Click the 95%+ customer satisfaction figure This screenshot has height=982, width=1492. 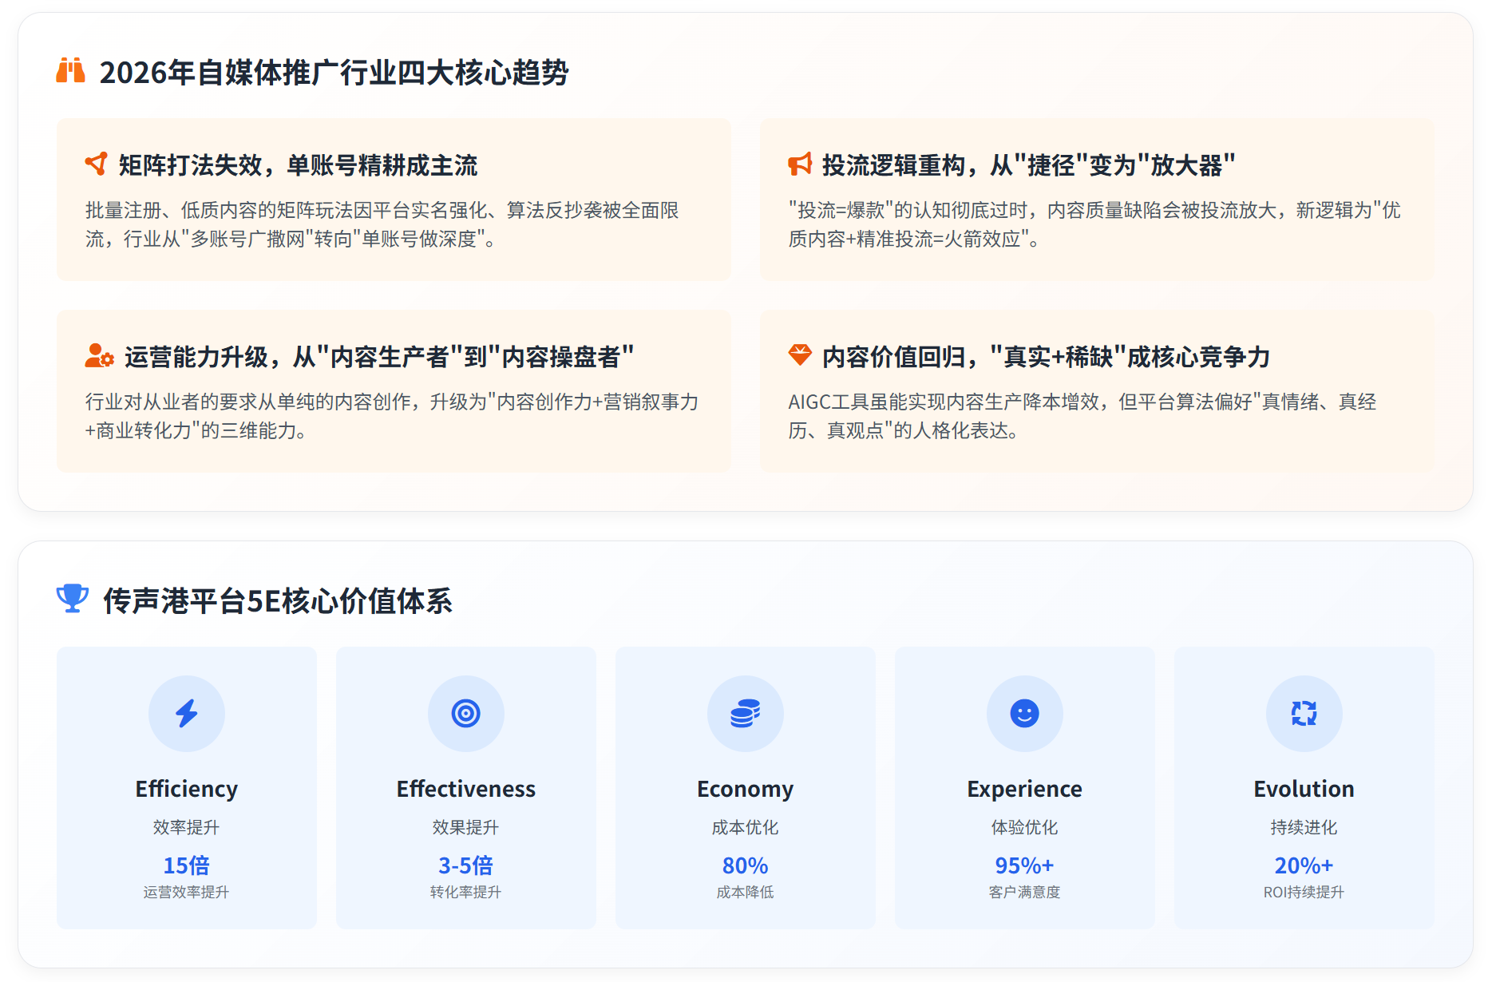(x=1025, y=865)
